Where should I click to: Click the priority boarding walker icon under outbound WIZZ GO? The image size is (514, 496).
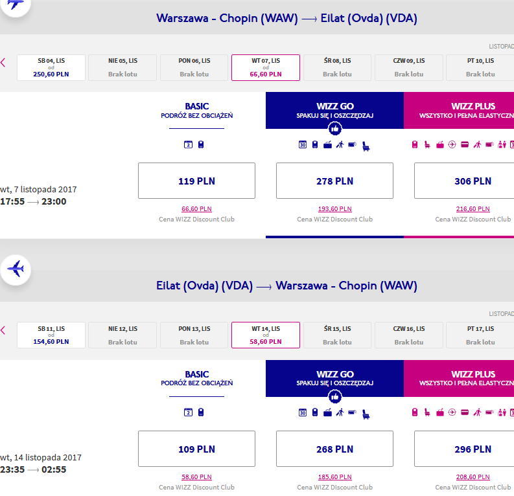340,144
